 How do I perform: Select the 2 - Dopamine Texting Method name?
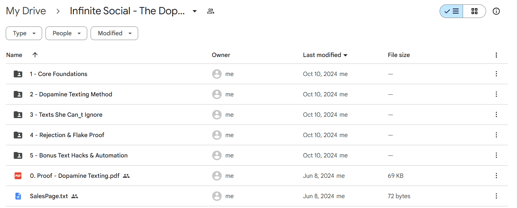point(71,94)
